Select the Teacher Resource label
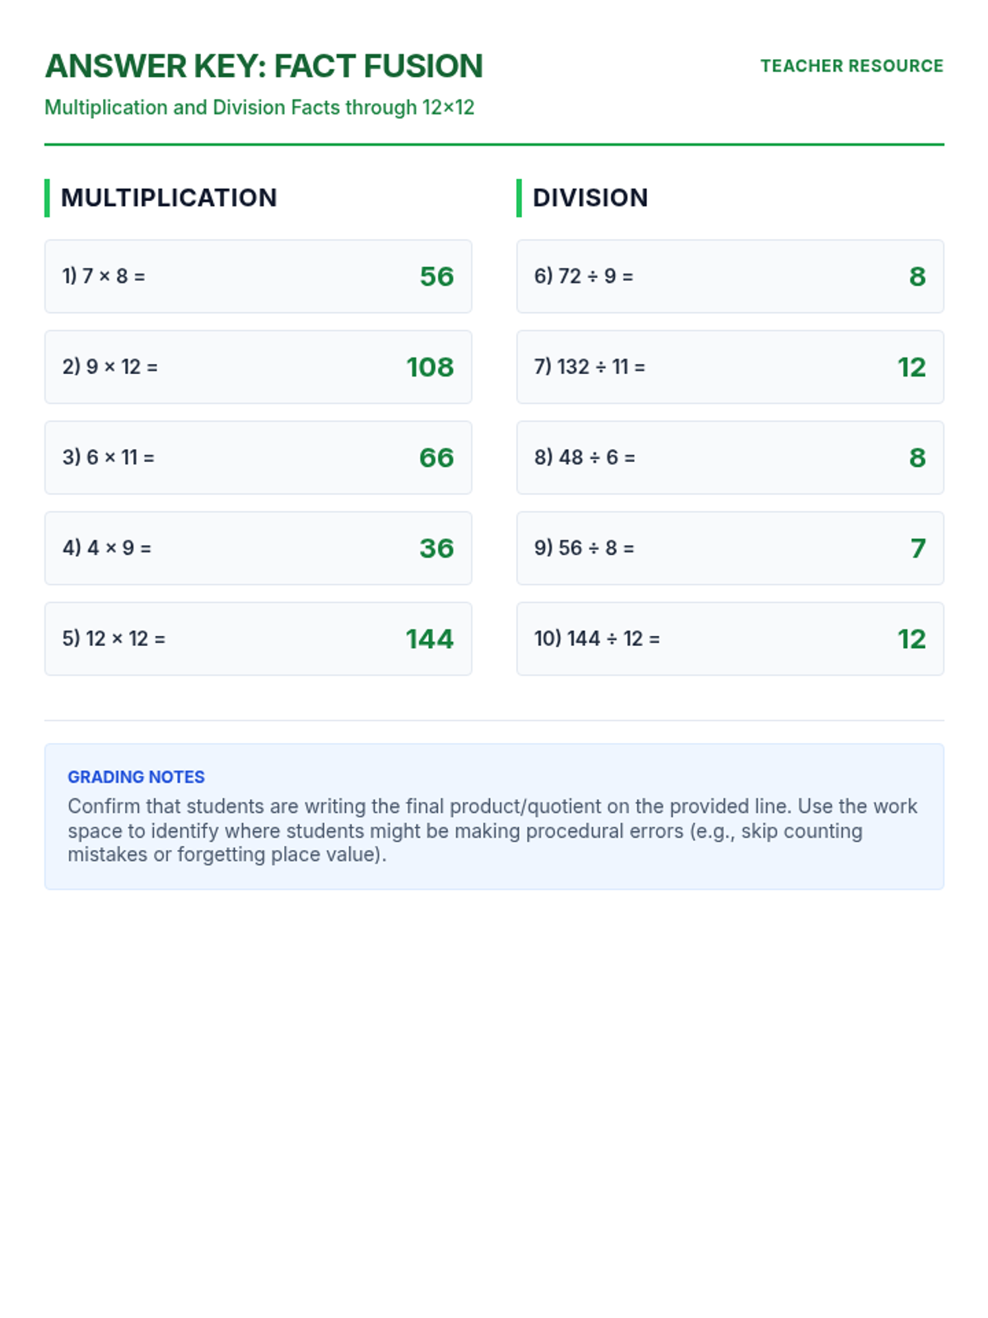Viewport: 988px width, 1318px height. click(x=851, y=66)
